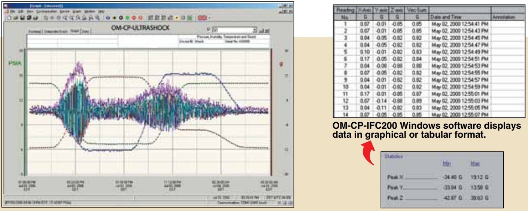
Task: Click the PSIA axis label on the graph
Action: tap(15, 64)
